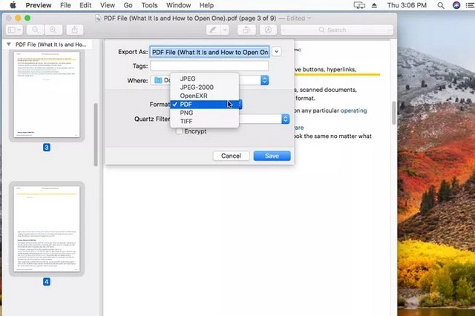
Task: Click the zoom out magnifier icon
Action: click(35, 30)
